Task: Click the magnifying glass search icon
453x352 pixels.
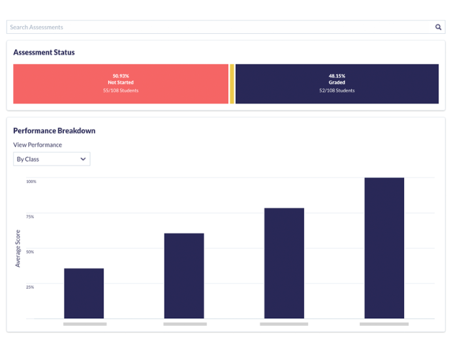Action: coord(438,27)
